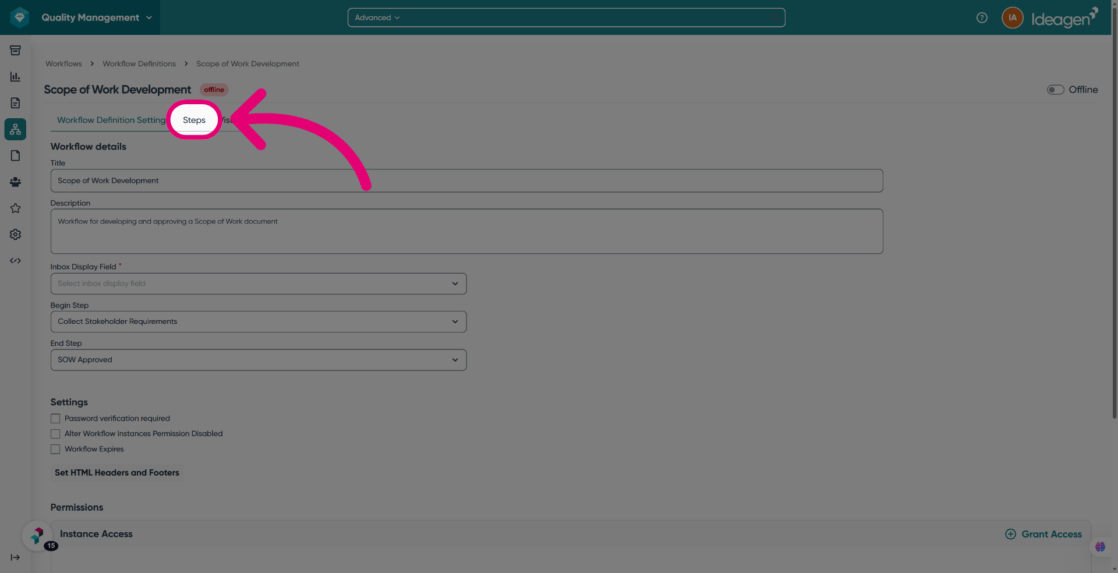Check the Workflow Expires box

pyautogui.click(x=55, y=450)
